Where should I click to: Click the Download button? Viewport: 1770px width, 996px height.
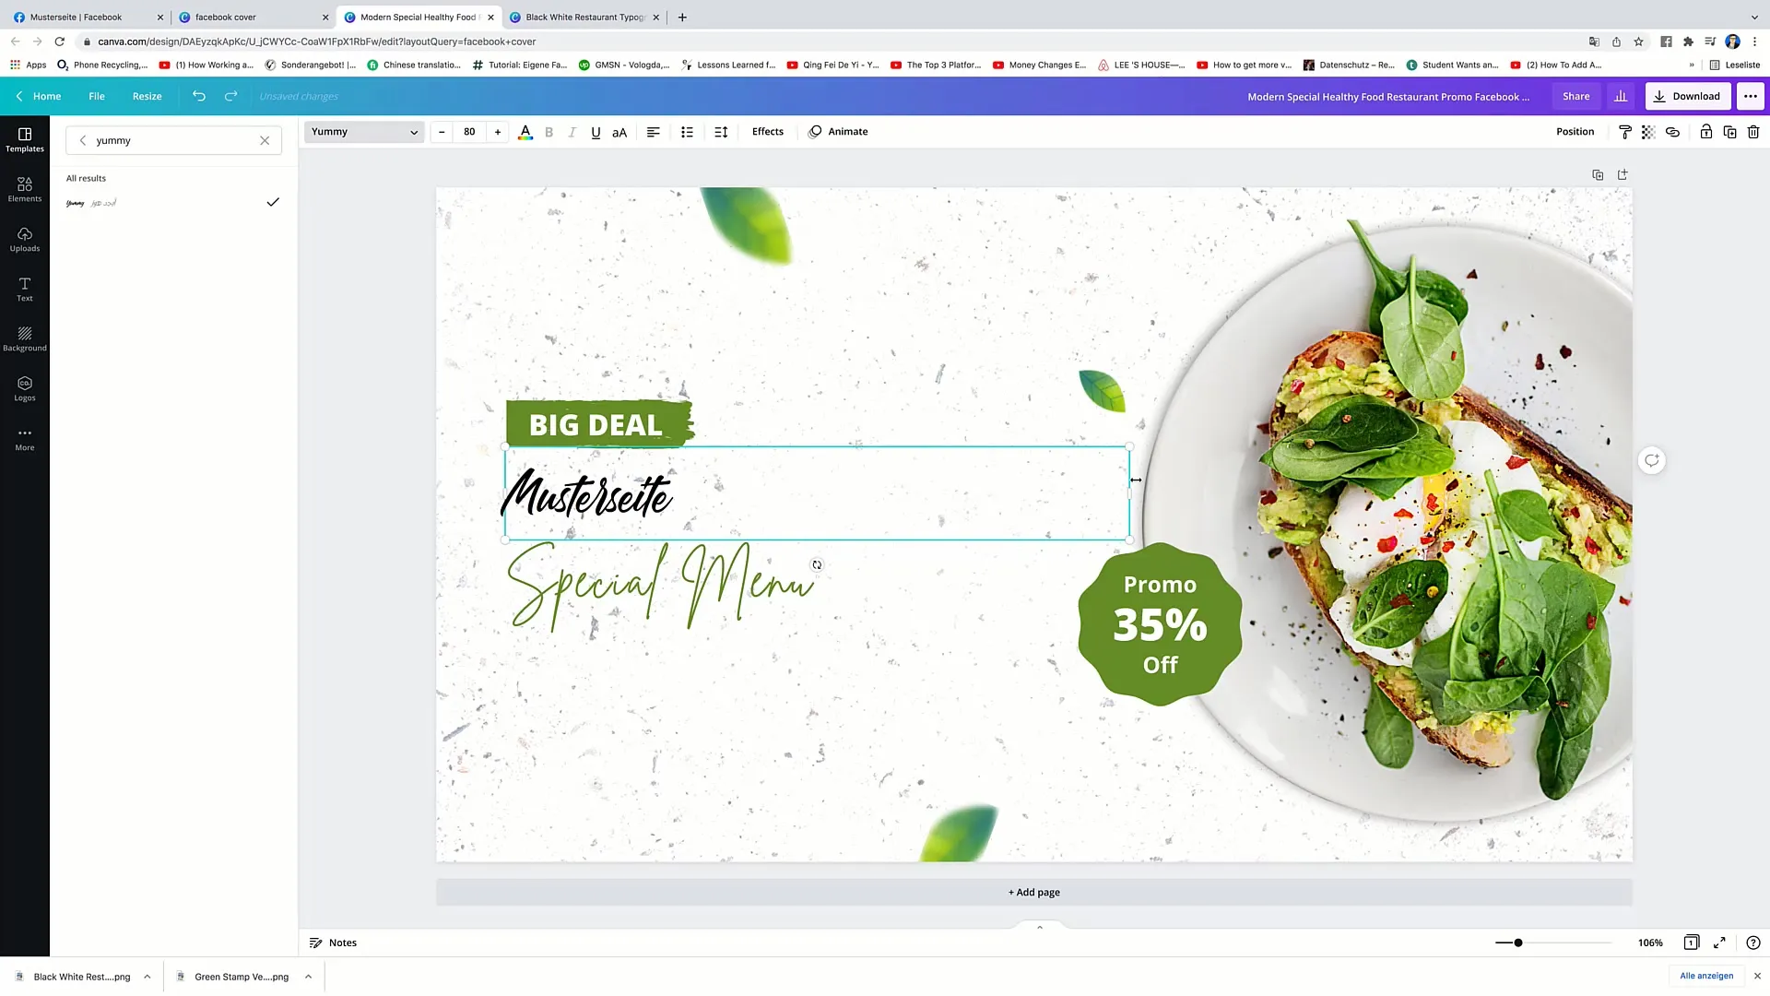tap(1694, 95)
